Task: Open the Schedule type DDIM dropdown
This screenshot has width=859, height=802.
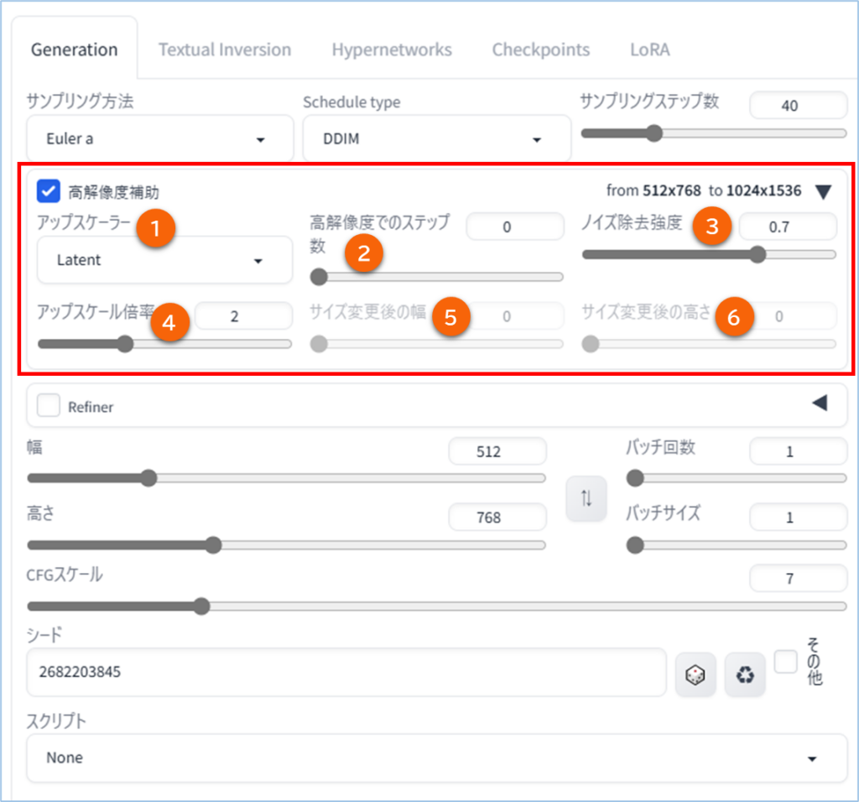Action: pyautogui.click(x=436, y=138)
